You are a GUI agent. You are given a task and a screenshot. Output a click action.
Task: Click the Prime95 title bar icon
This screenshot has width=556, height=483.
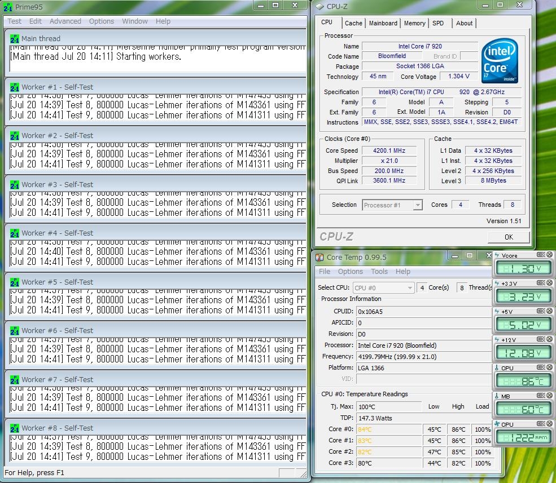coord(7,7)
